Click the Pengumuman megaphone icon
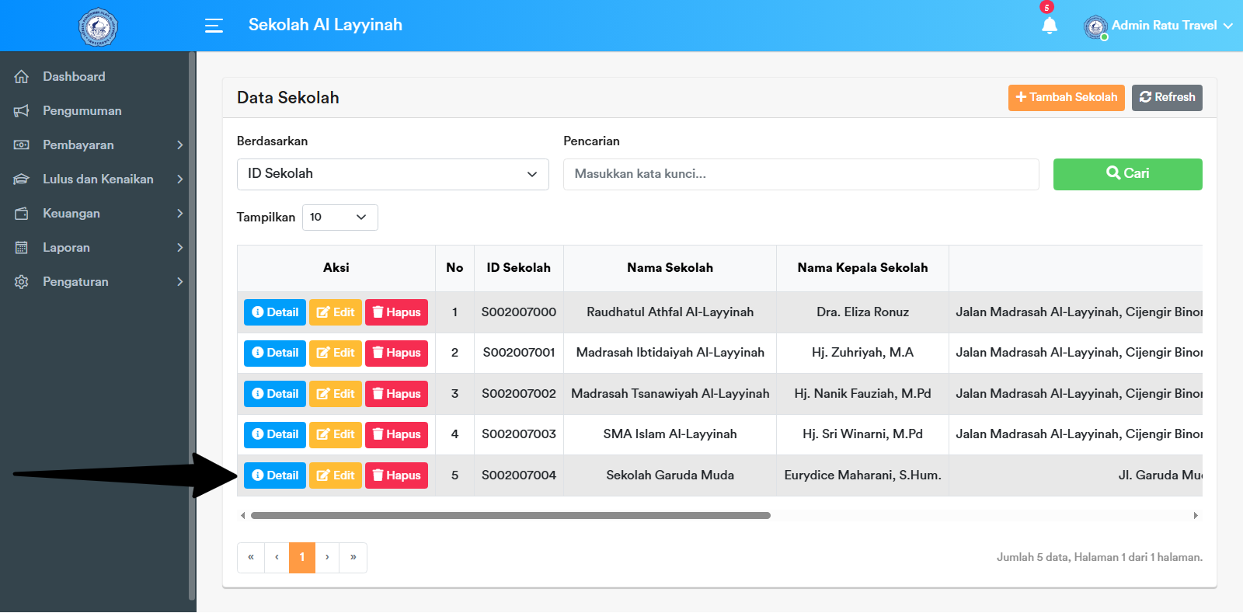1243x613 pixels. pyautogui.click(x=22, y=111)
